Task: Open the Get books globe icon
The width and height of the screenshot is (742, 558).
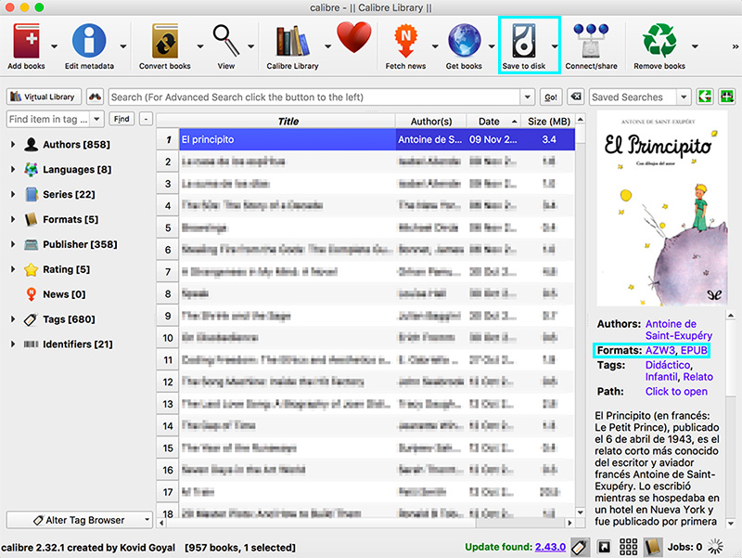Action: [x=464, y=41]
